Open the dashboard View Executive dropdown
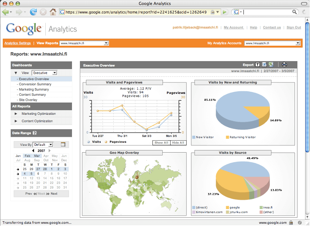Viewport: 310px width, 226px height. click(x=45, y=73)
